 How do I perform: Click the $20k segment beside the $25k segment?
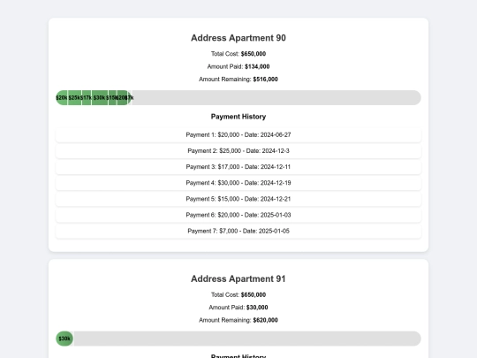click(62, 98)
